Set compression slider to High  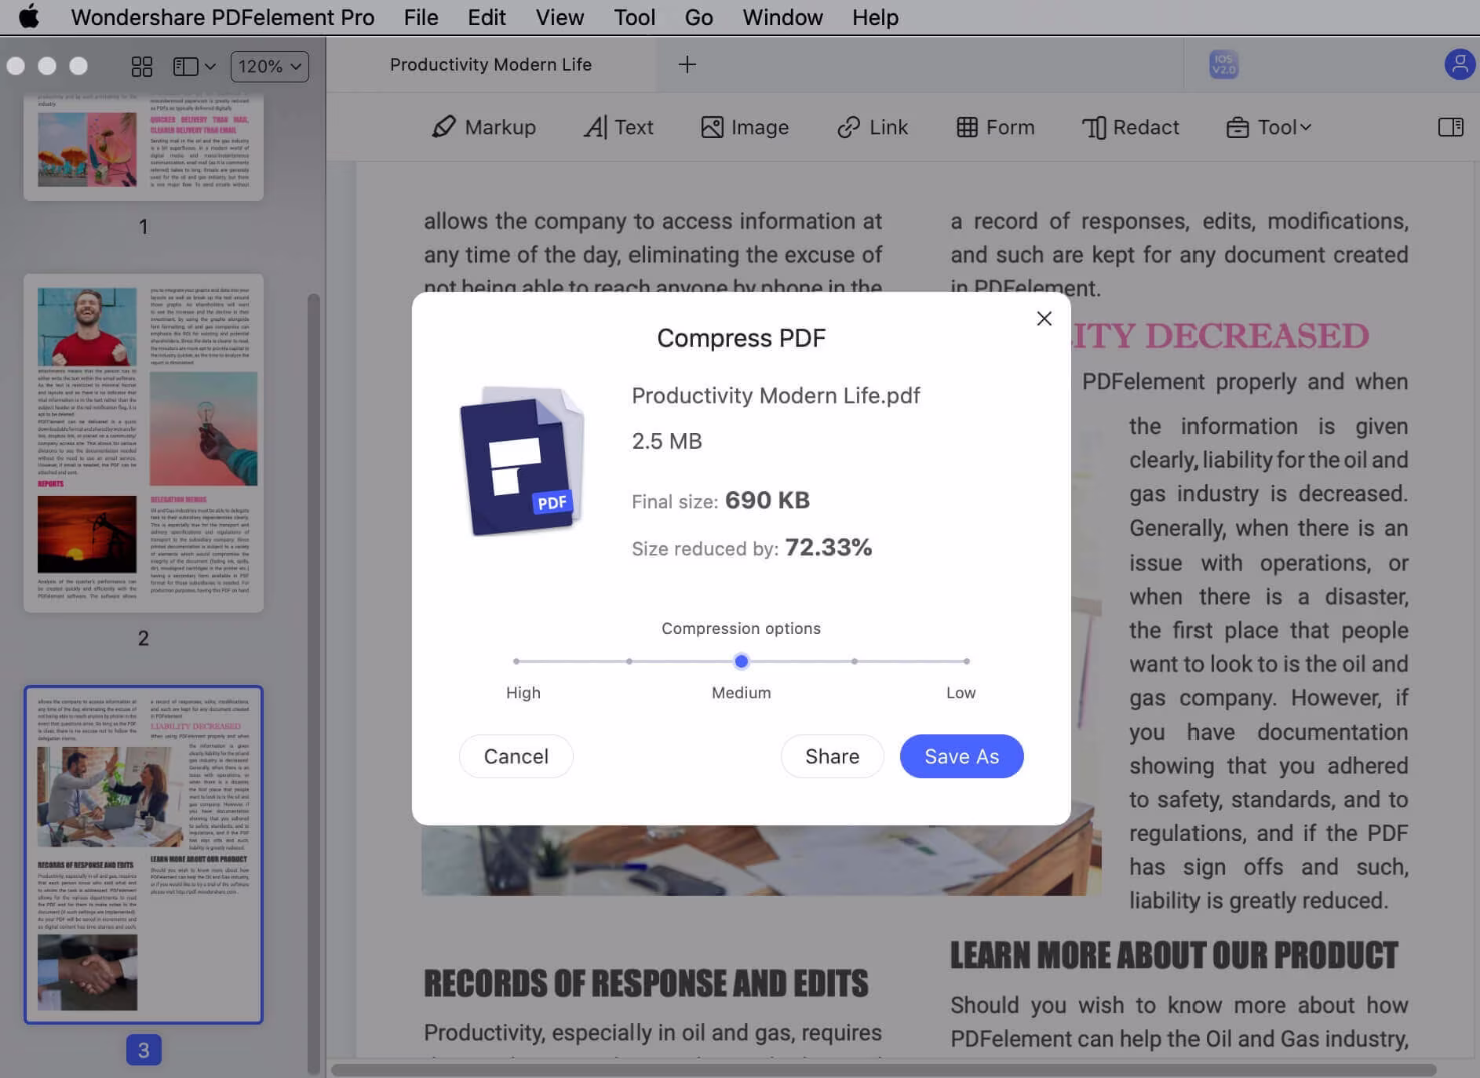[x=516, y=661]
